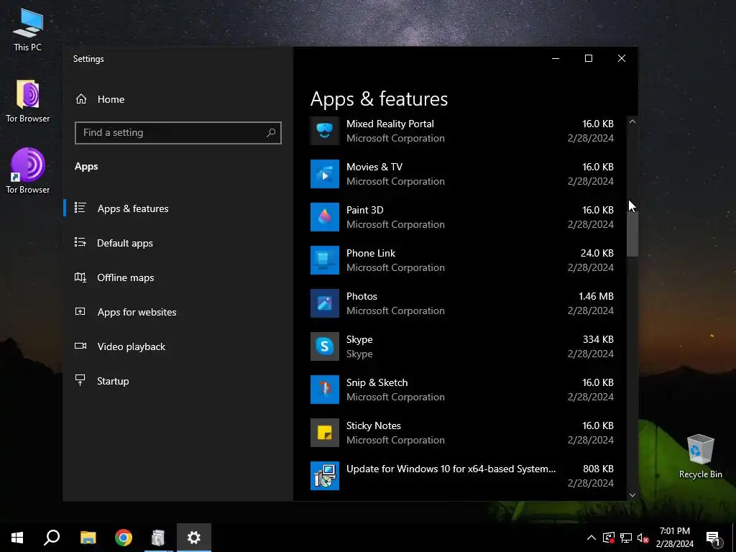Click the Skype app icon
This screenshot has width=736, height=552.
coord(324,346)
